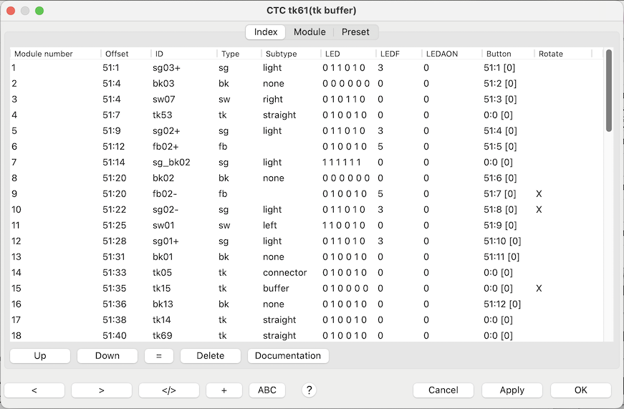Click the help question mark button
The width and height of the screenshot is (624, 409).
click(309, 390)
